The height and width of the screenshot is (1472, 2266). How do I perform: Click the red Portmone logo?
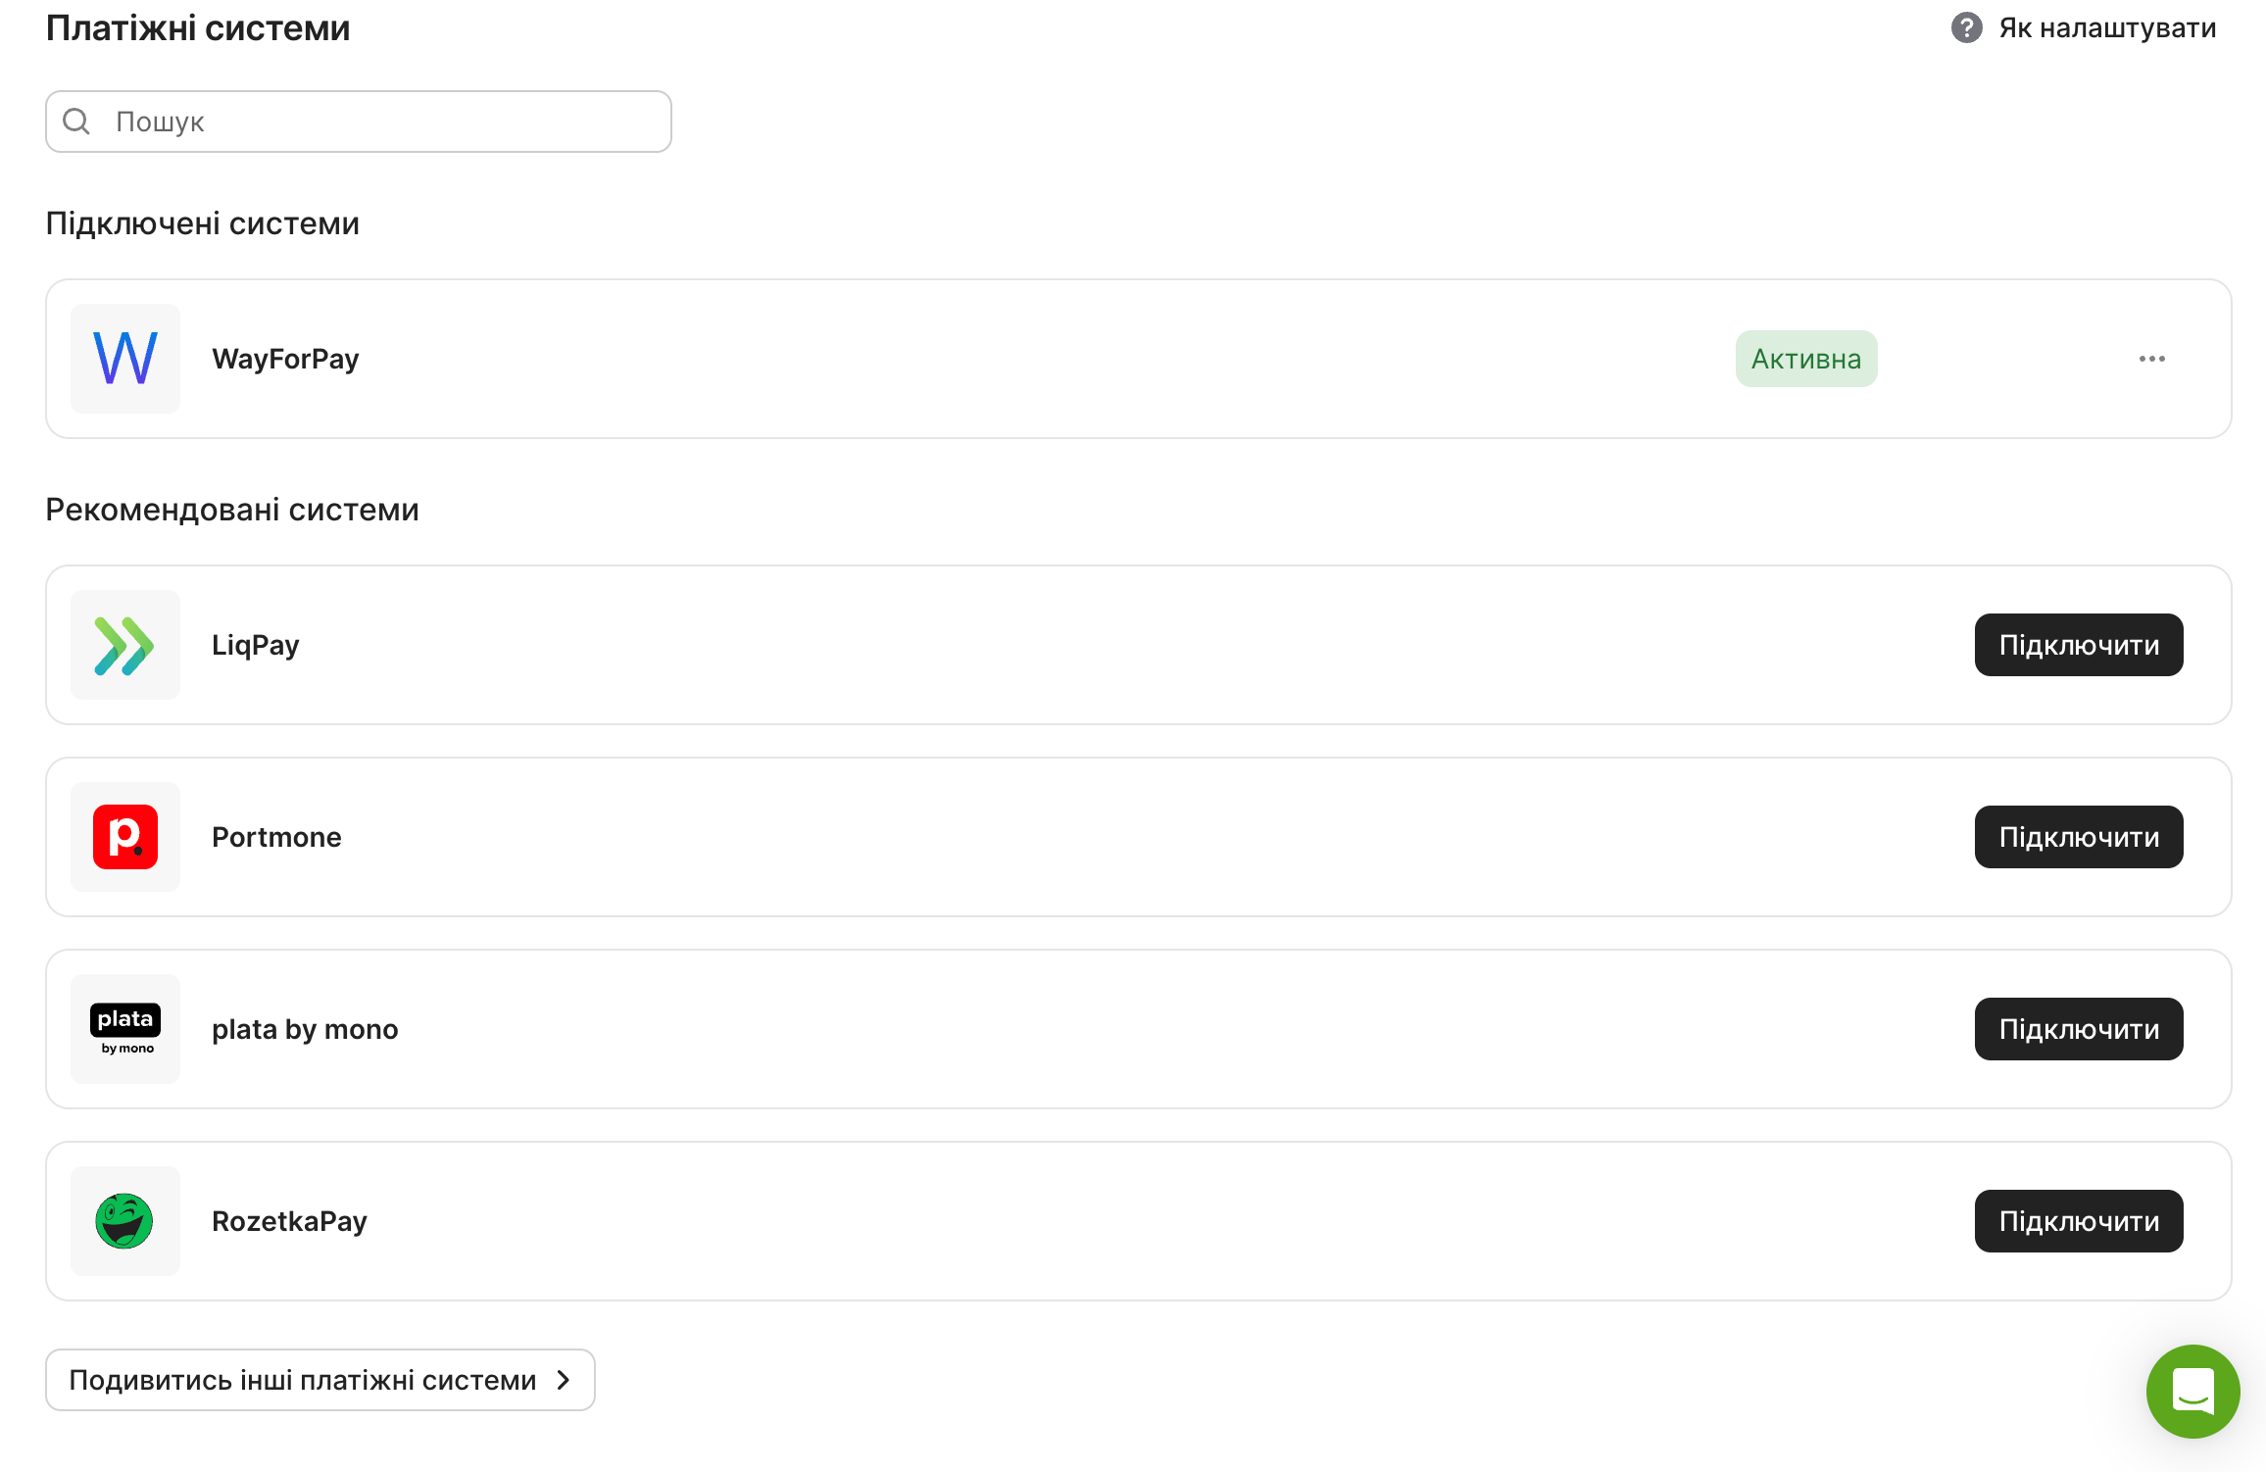point(125,837)
